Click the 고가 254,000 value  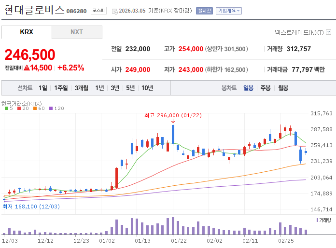[191, 49]
